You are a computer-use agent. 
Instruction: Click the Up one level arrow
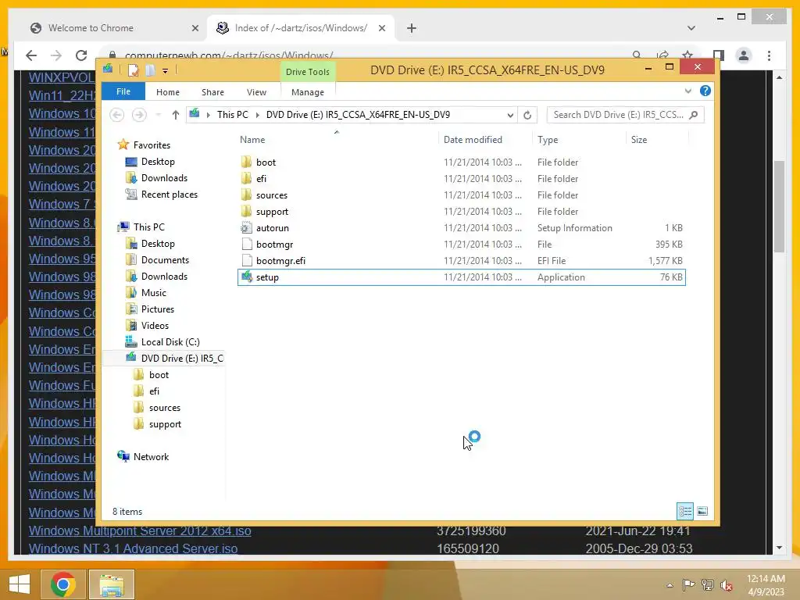(x=176, y=115)
